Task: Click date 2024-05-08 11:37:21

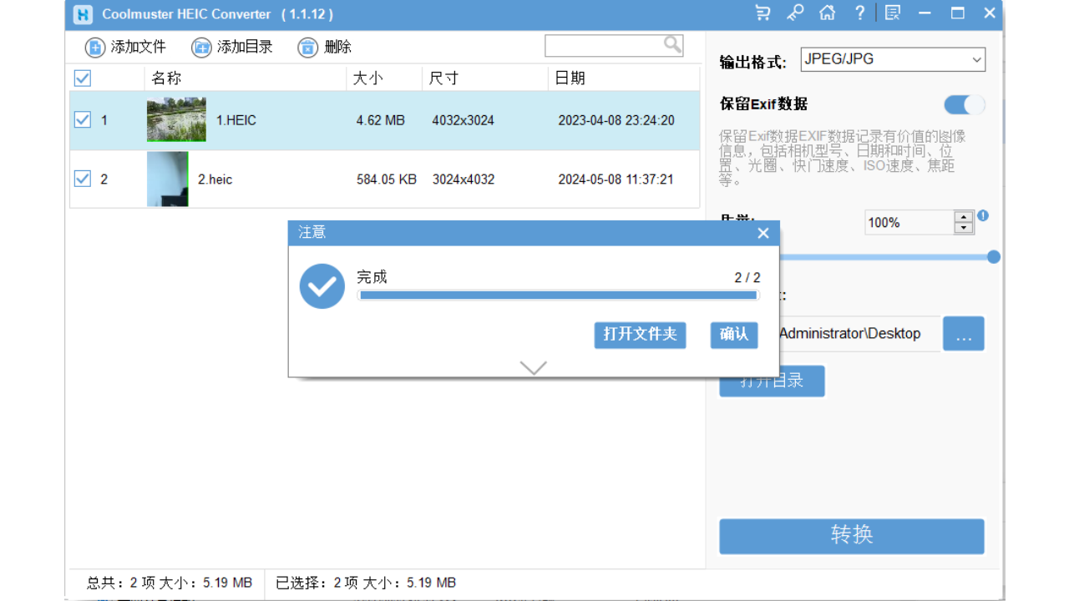Action: click(616, 179)
